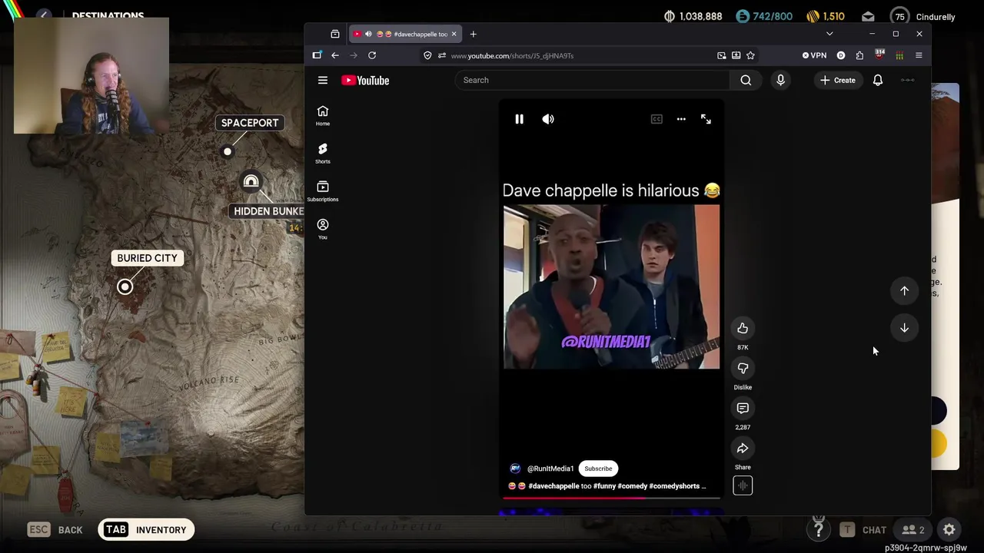Toggle closed captions on the short
984x553 pixels.
(x=657, y=119)
